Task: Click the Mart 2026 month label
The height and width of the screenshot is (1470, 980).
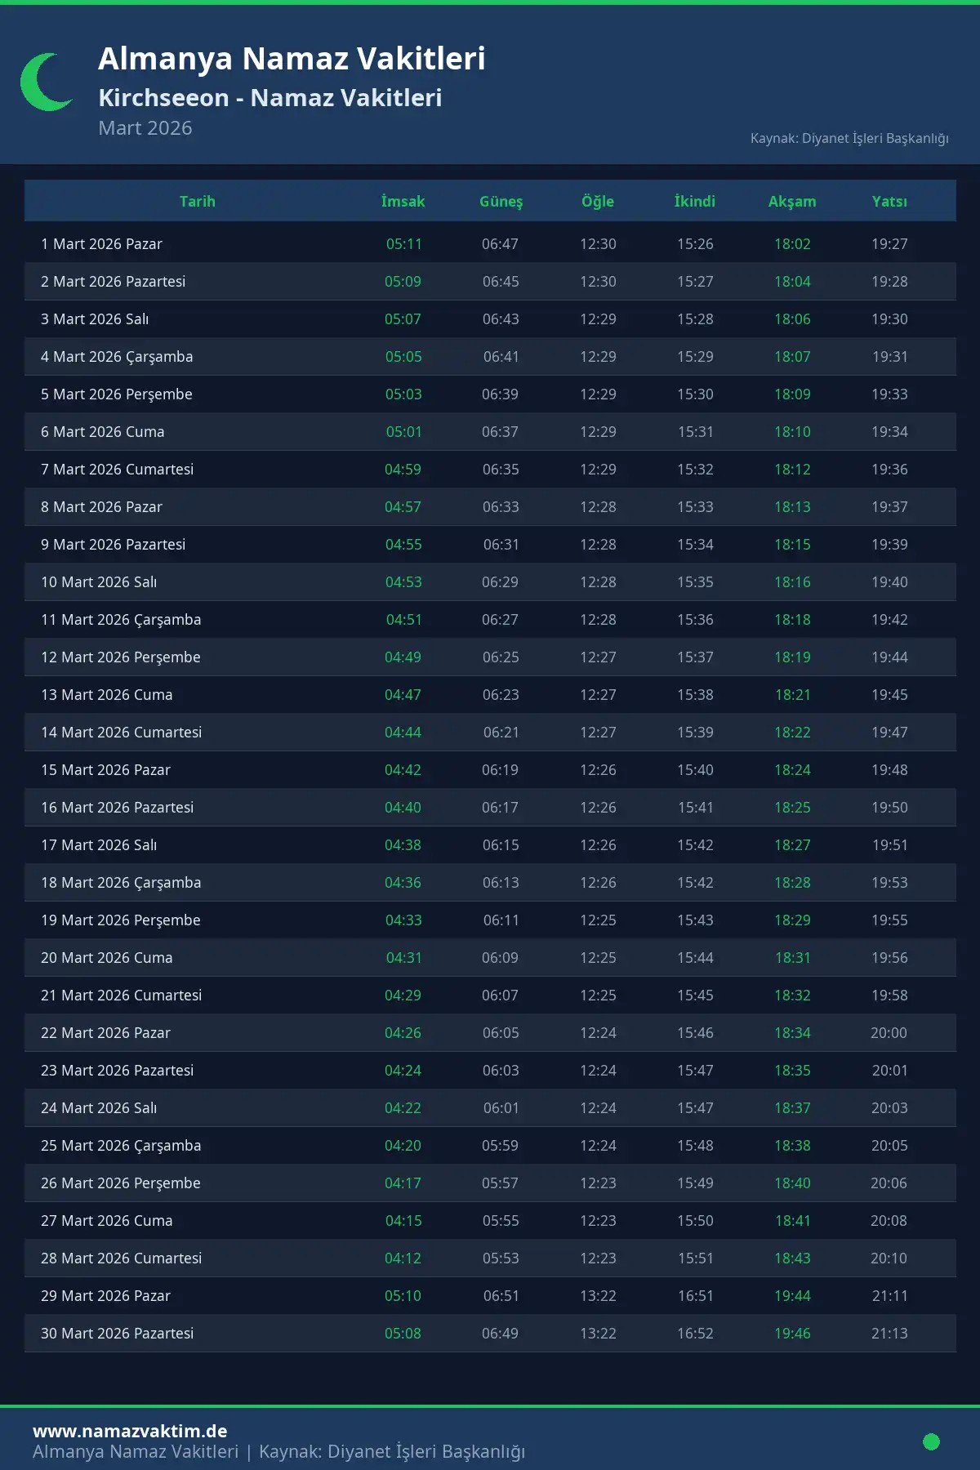Action: click(145, 128)
